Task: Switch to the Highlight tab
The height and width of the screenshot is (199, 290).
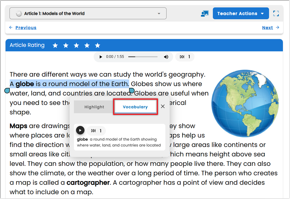Action: tap(94, 107)
